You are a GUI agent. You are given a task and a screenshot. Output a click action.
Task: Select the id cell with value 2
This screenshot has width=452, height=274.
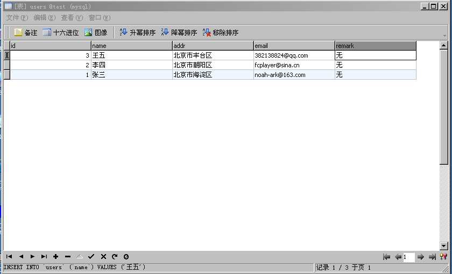tap(51, 65)
